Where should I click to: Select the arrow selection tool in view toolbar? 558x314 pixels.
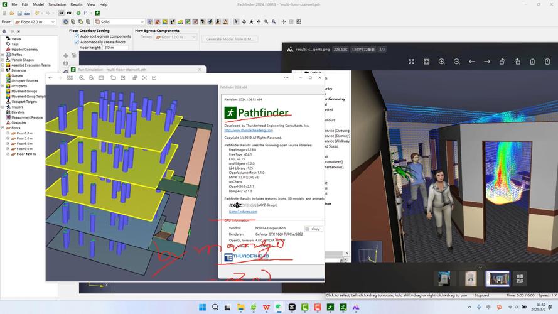point(236,22)
